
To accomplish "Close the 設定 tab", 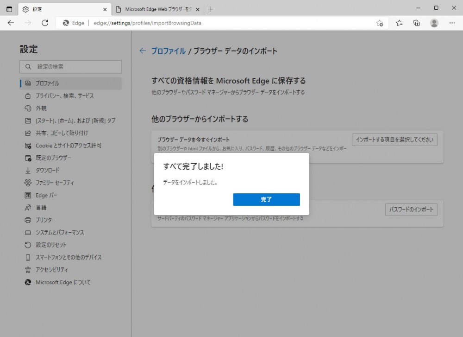I will [105, 9].
